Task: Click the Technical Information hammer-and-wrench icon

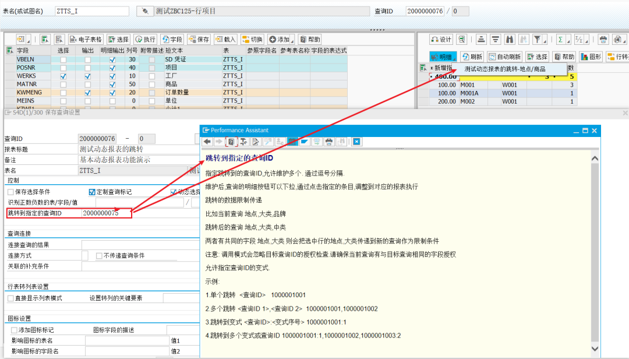Action: tap(243, 142)
